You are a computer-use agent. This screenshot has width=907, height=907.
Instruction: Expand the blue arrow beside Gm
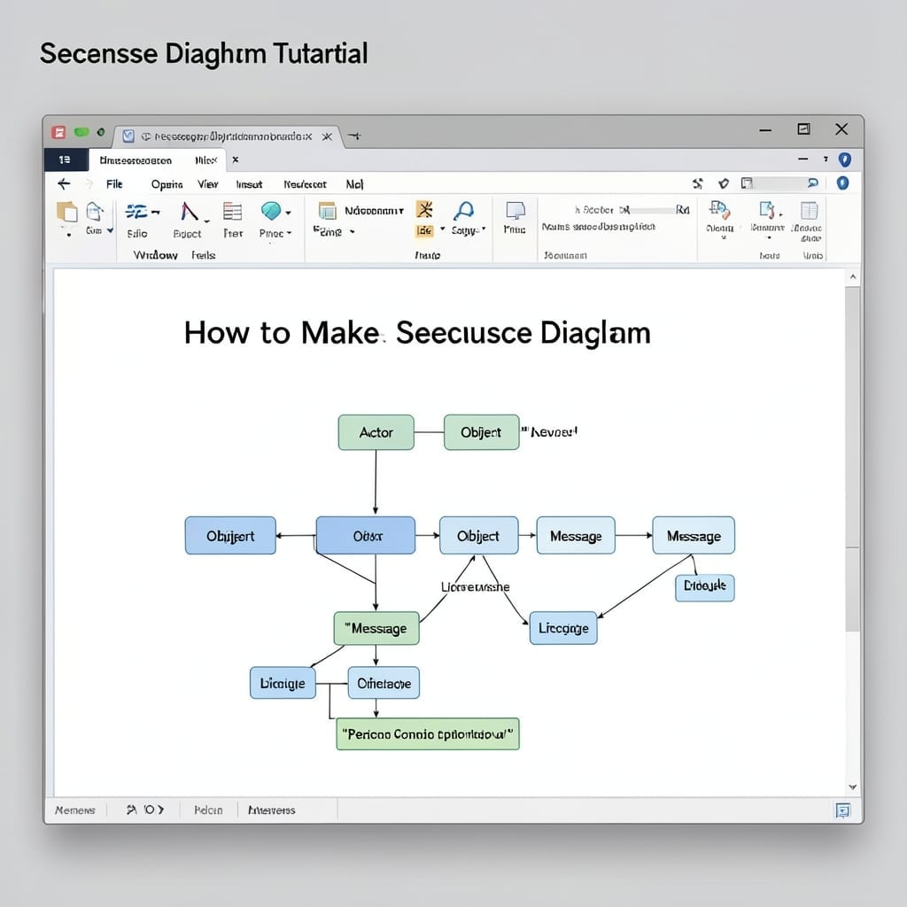tap(110, 231)
